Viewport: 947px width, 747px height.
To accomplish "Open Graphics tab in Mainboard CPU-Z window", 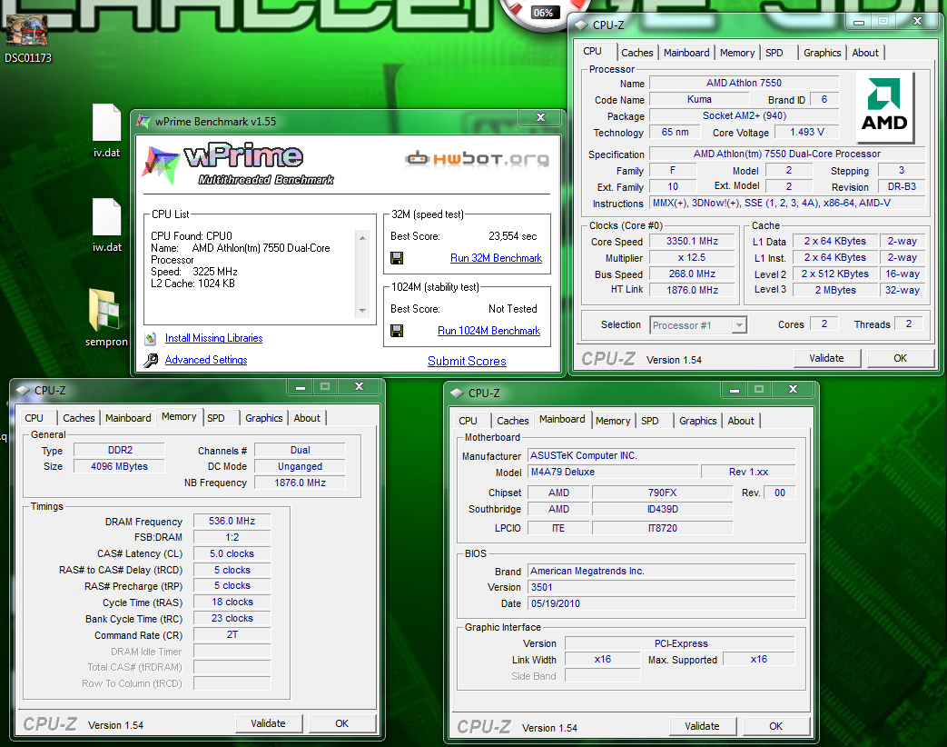I will (697, 421).
